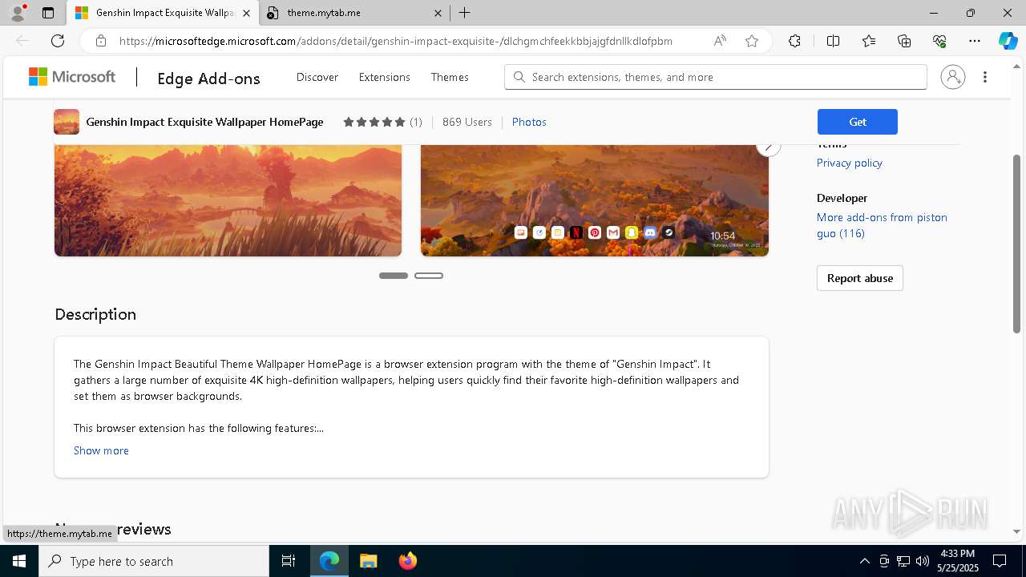Open the Extensions menu item
The image size is (1026, 577).
[385, 77]
